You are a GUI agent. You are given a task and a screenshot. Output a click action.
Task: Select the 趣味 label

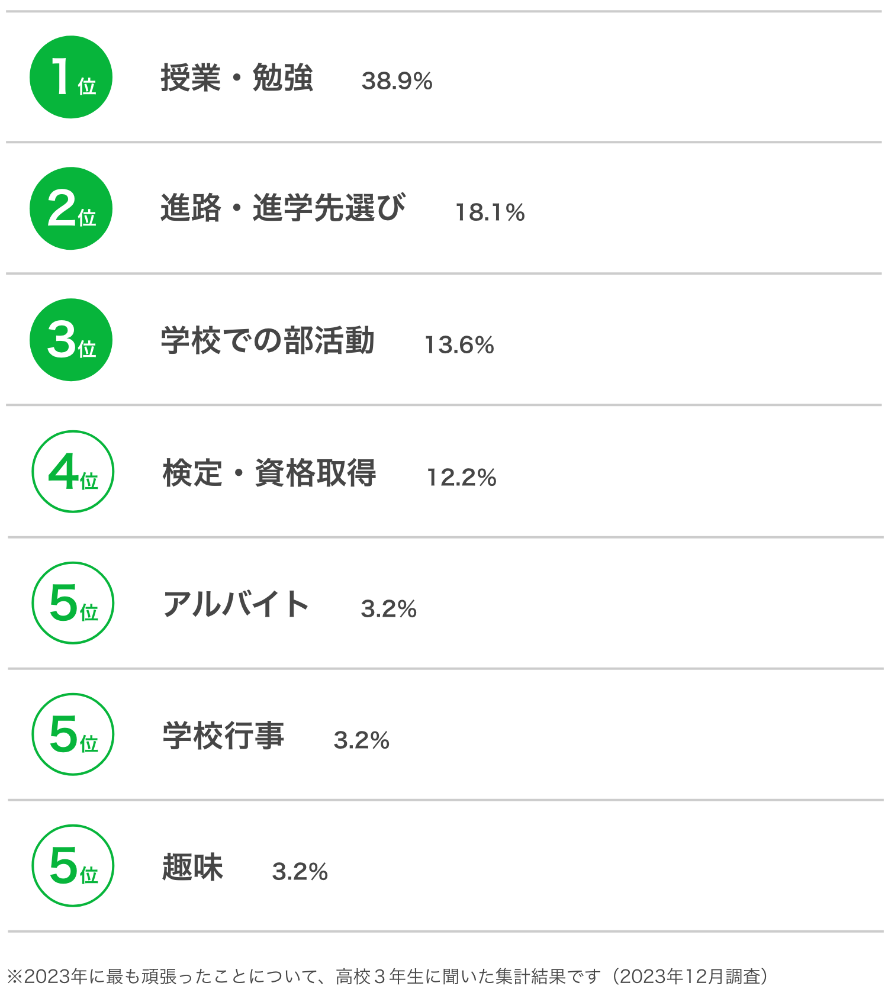coord(192,867)
